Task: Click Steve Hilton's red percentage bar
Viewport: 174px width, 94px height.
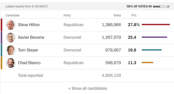Action: click(156, 24)
